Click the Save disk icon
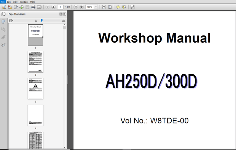The width and height of the screenshot is (236, 150). click(27, 7)
